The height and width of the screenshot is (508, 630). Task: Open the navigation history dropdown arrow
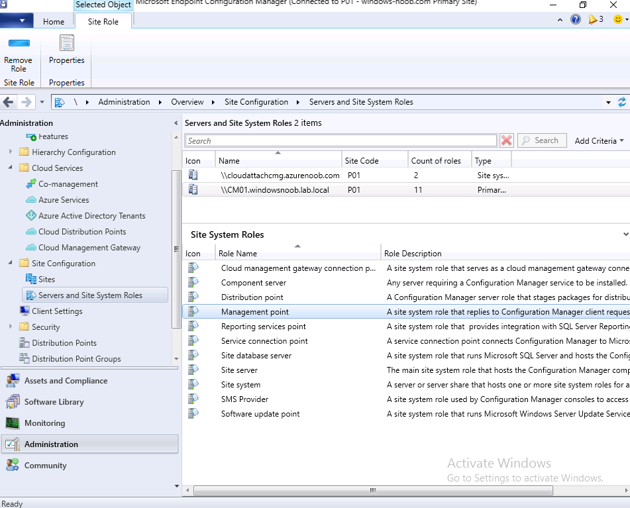[x=42, y=102]
